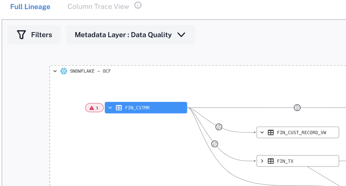
Task: Collapse the FIN_CSTMR node chevron
Action: (x=110, y=108)
